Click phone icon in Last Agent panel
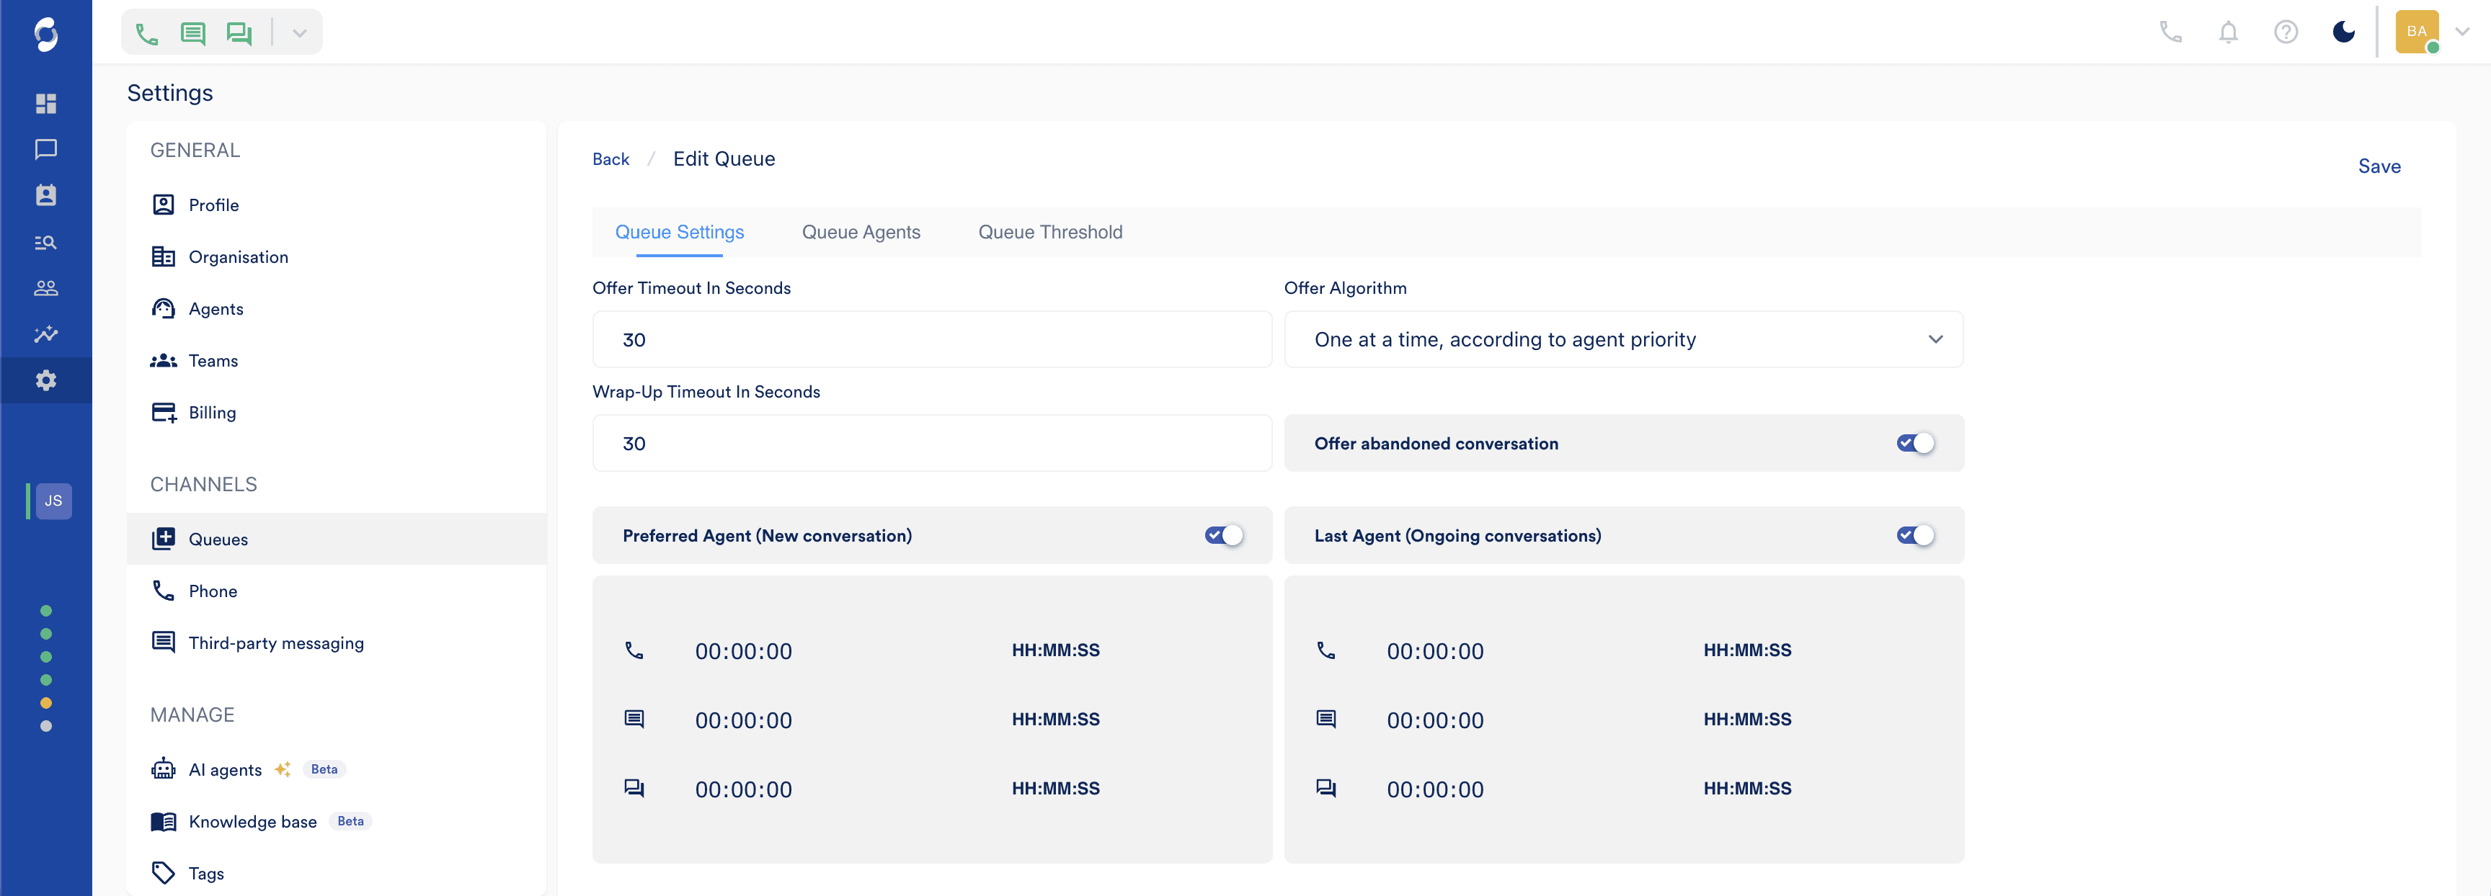 click(x=1326, y=650)
